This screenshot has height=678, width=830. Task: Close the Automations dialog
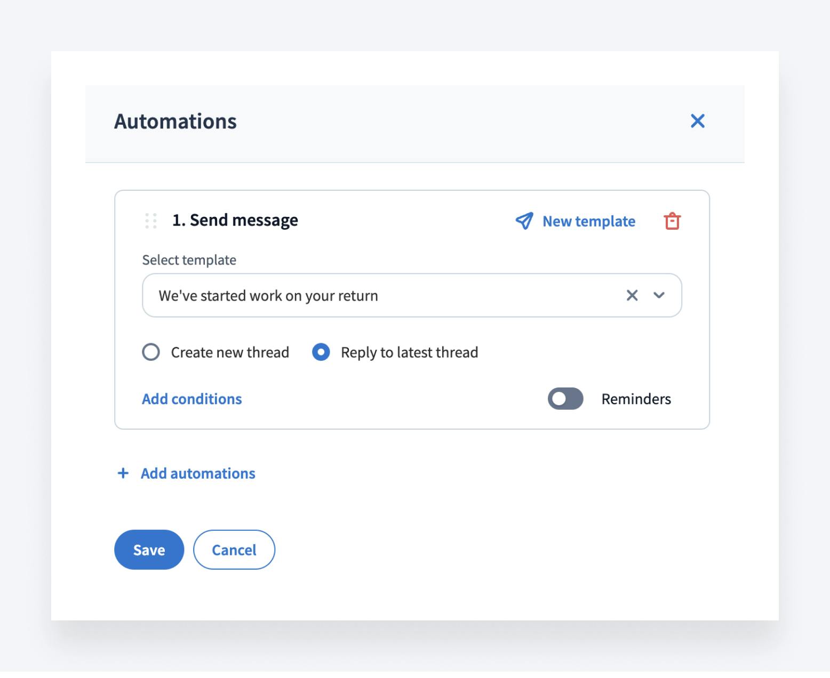697,121
